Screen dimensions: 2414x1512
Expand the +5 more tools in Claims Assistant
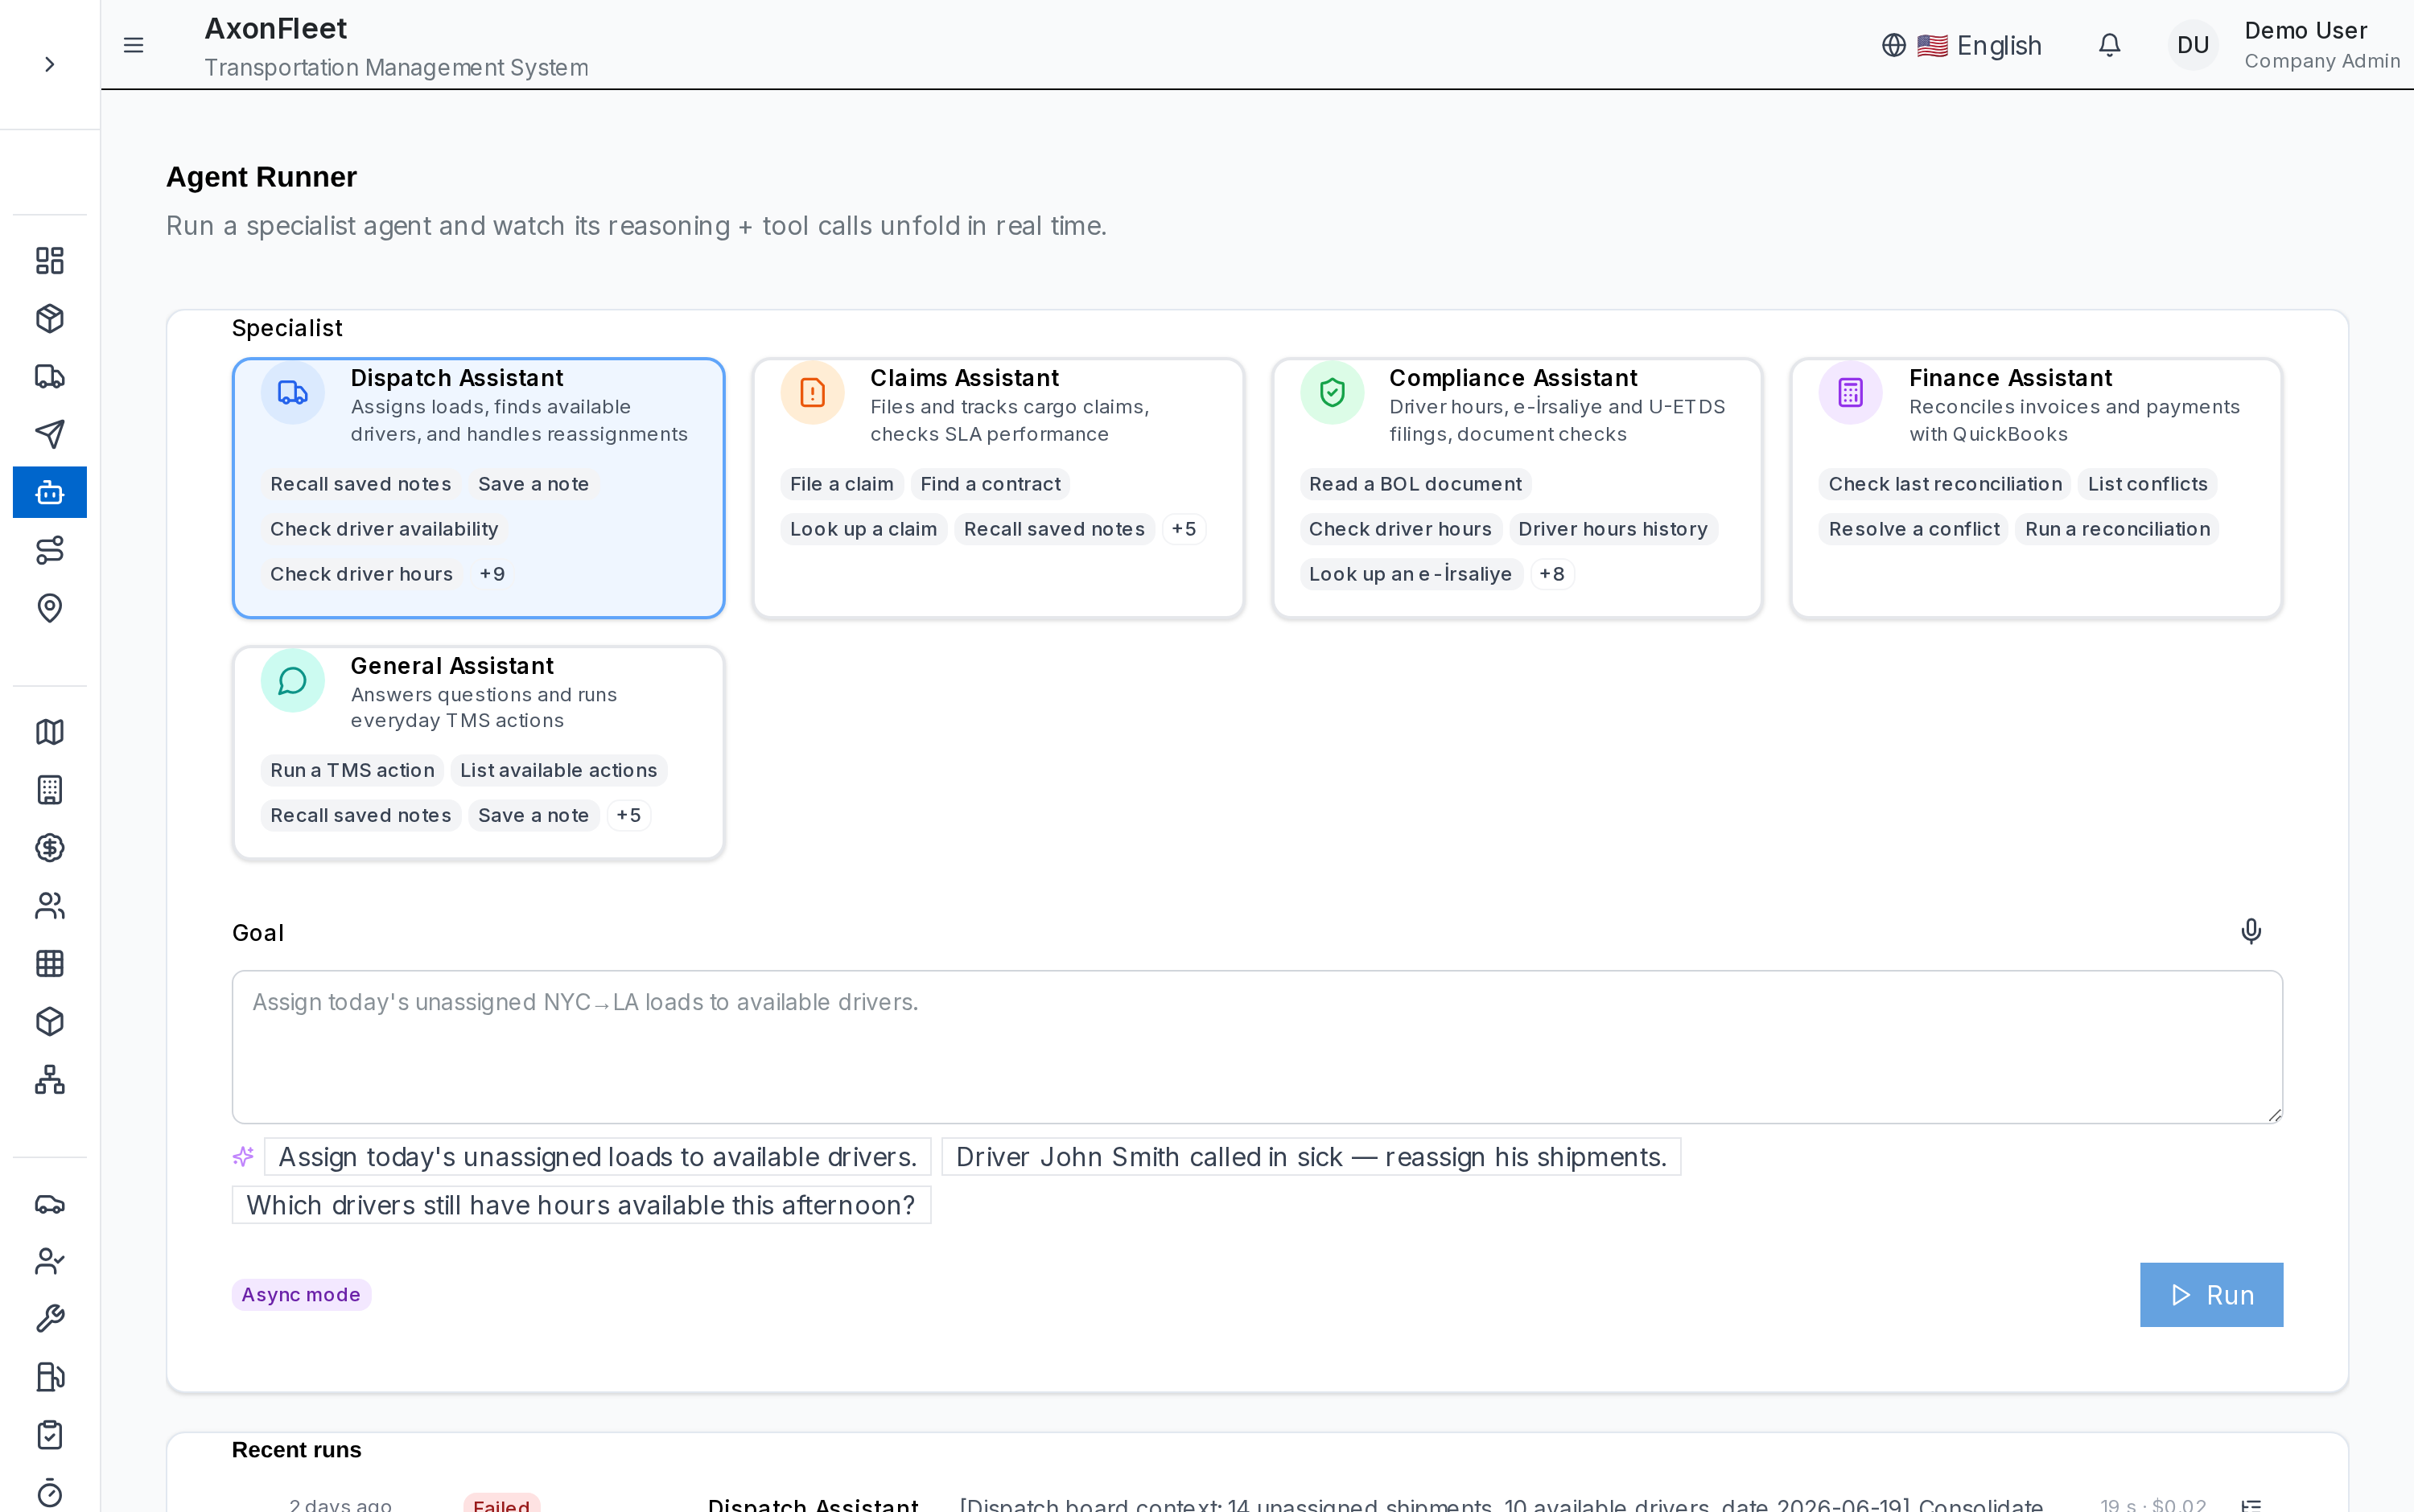(x=1184, y=529)
